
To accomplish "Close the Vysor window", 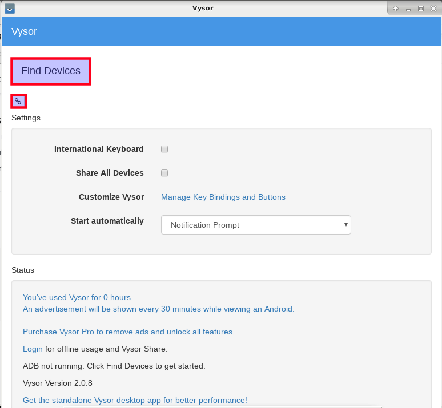I will (x=433, y=9).
